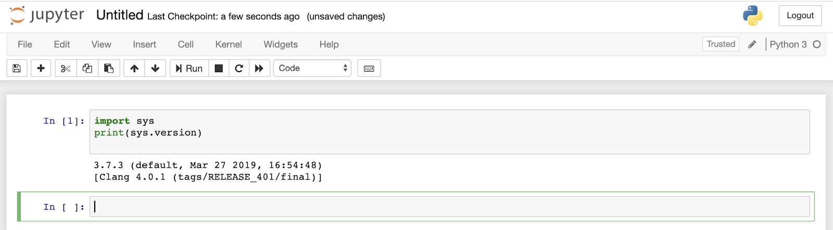Click the Logout button
This screenshot has width=833, height=230.
(800, 16)
